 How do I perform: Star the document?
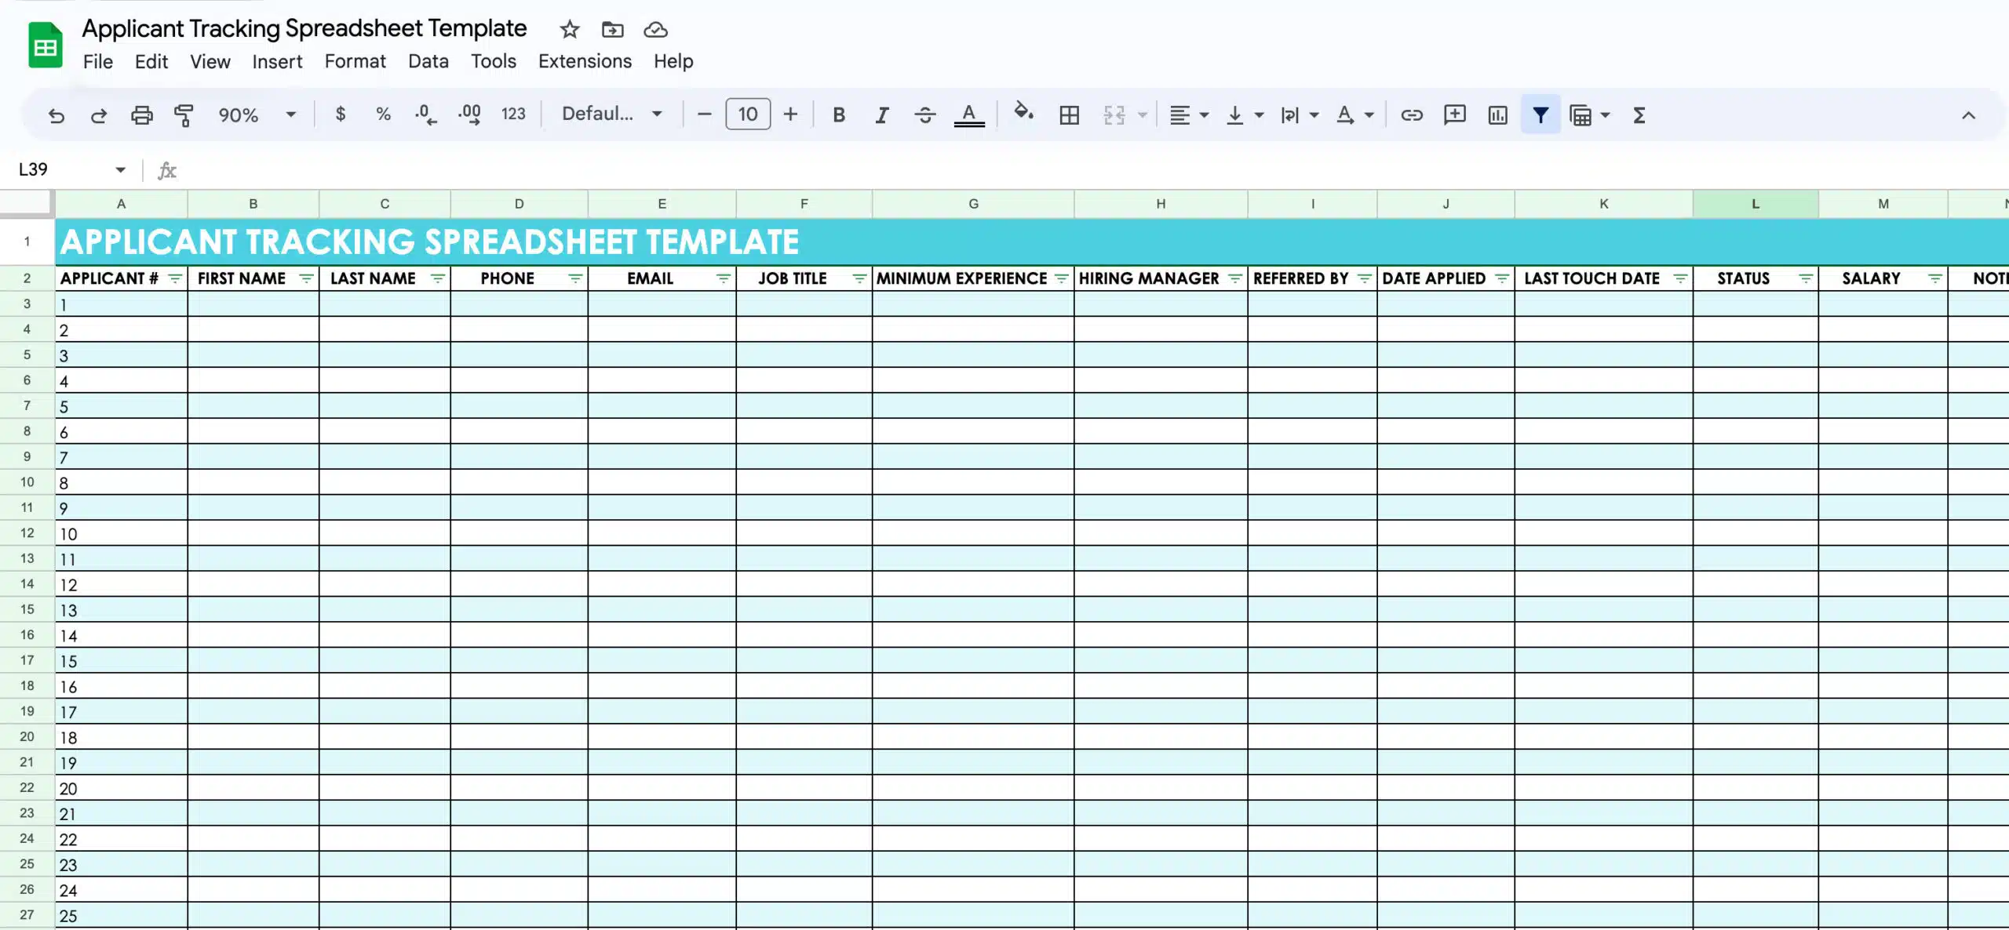pos(569,30)
